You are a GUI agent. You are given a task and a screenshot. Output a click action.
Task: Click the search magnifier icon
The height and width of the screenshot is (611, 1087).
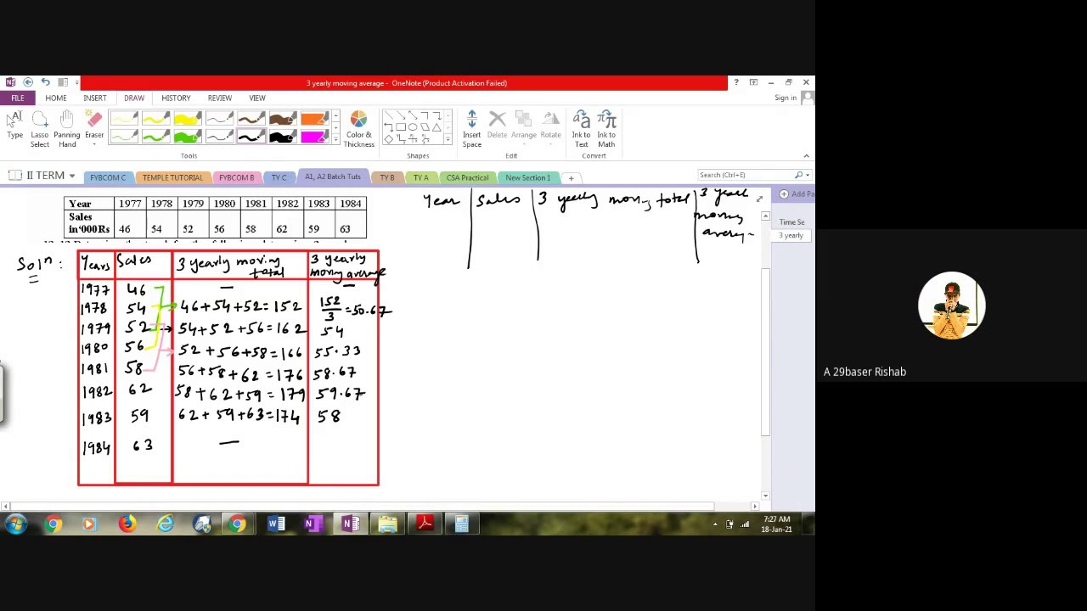798,175
